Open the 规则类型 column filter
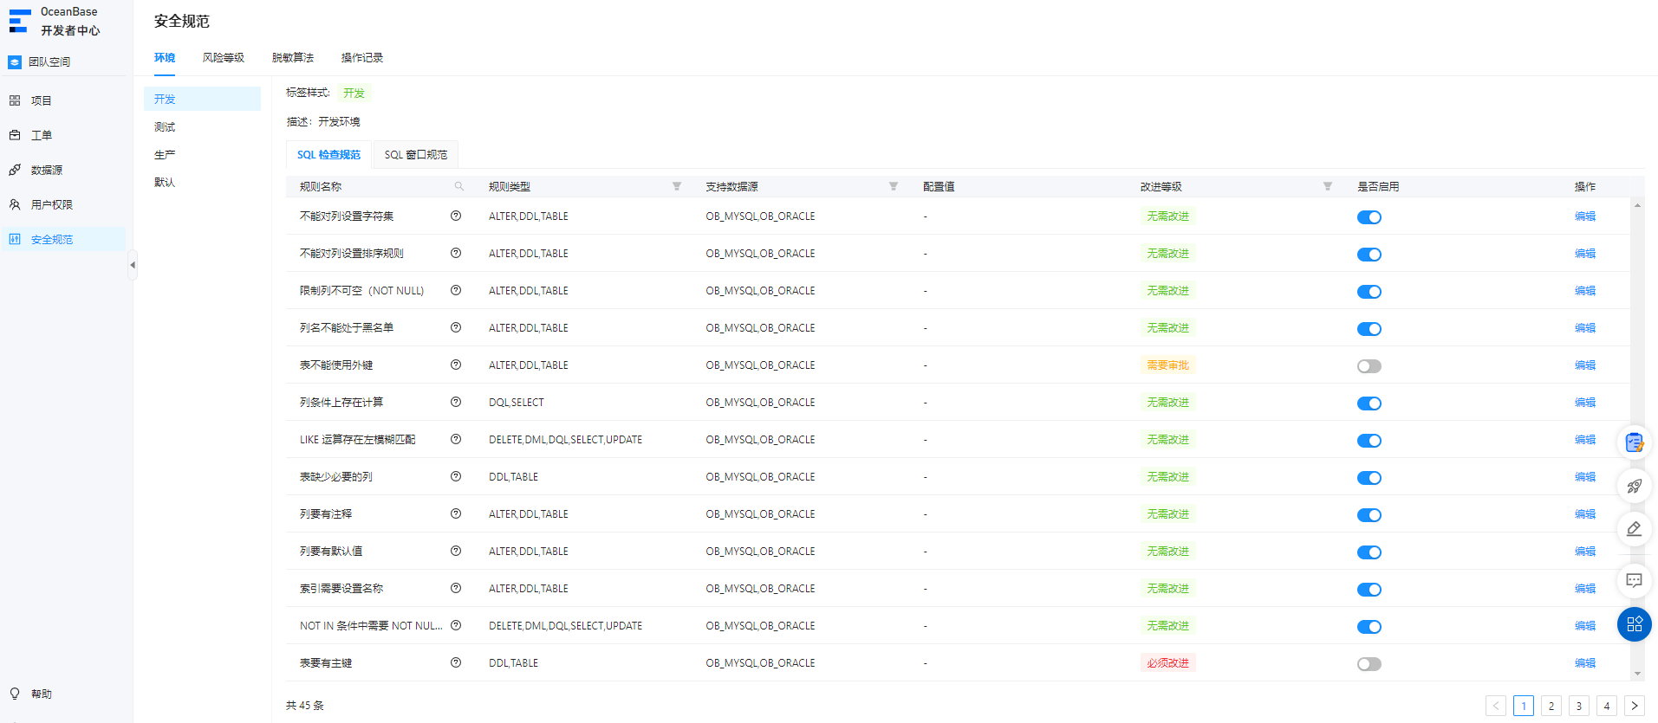 tap(677, 186)
